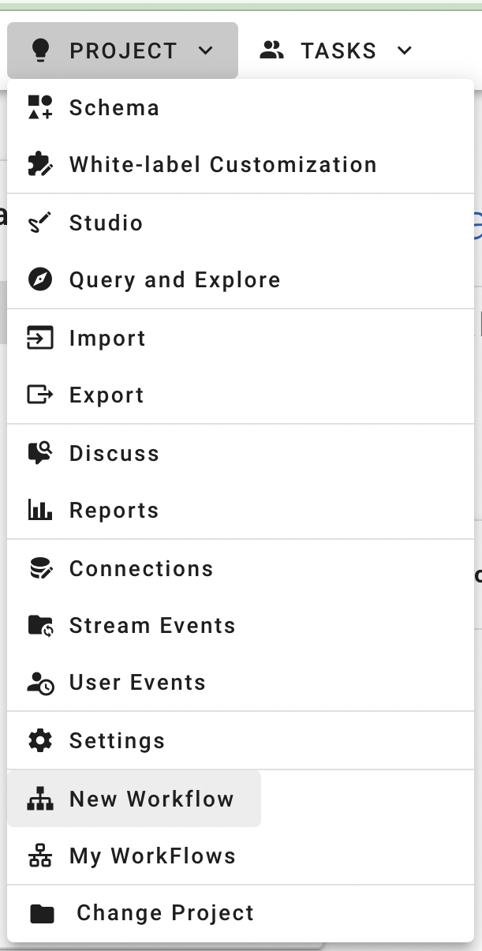Viewport: 482px width, 951px height.
Task: Click the Schema shapes icon
Action: tap(40, 107)
